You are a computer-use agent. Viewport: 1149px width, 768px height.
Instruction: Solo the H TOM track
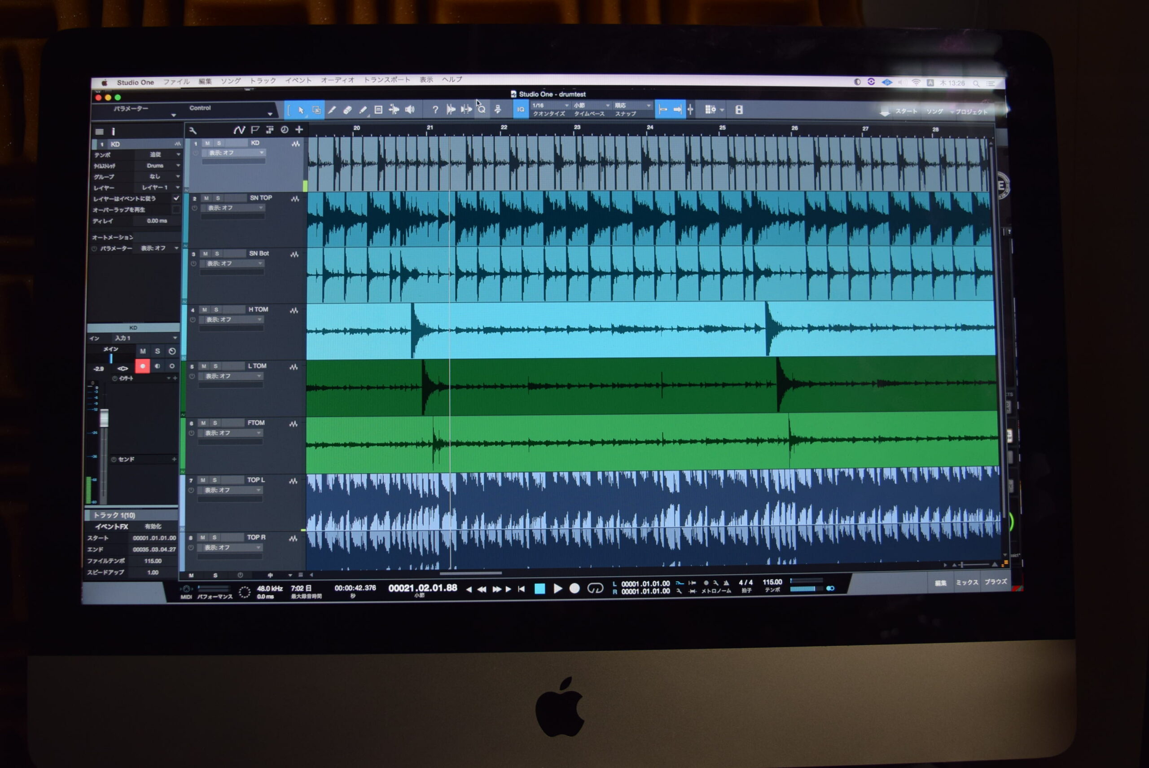tap(216, 310)
